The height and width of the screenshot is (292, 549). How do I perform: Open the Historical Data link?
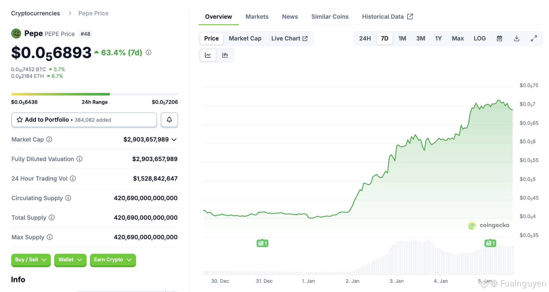click(x=387, y=17)
